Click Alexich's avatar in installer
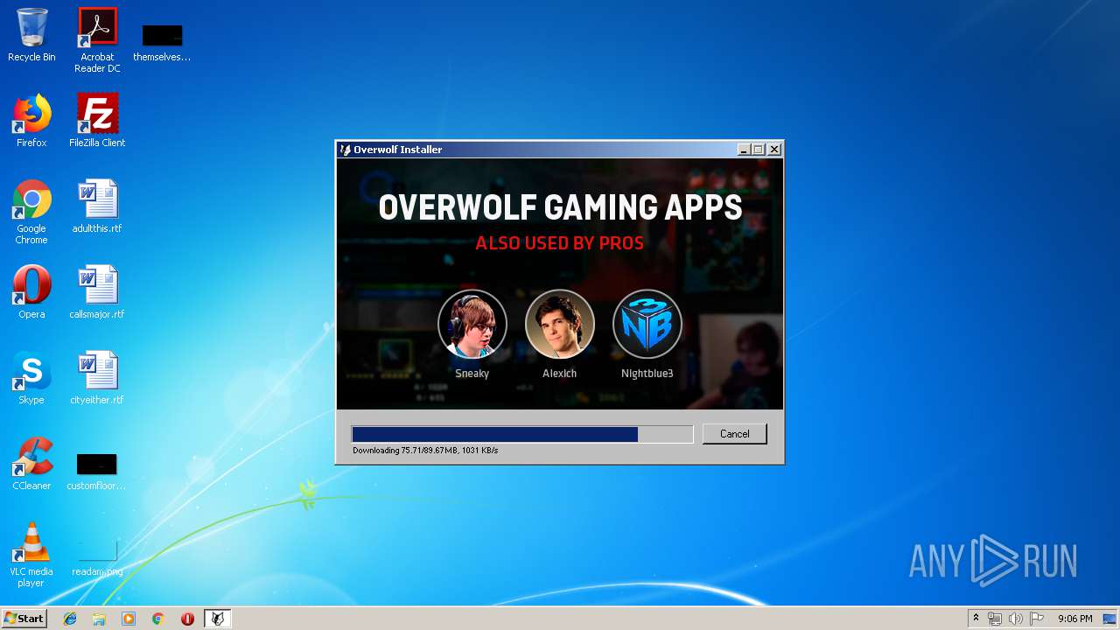This screenshot has height=630, width=1120. click(x=560, y=324)
